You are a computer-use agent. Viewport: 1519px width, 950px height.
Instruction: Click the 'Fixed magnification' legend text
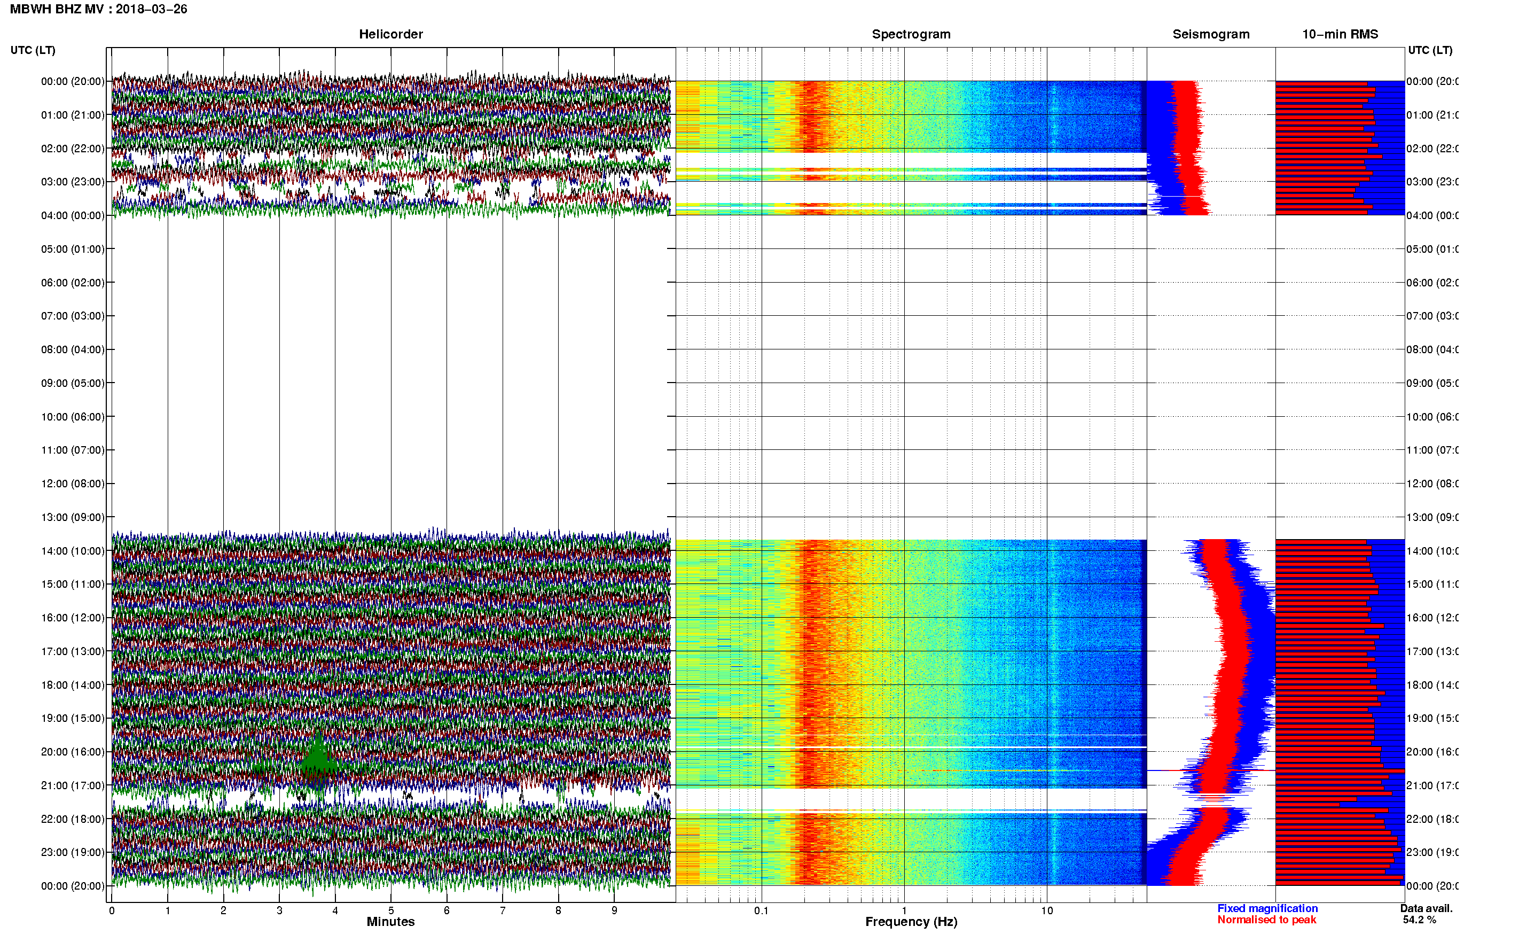click(x=1267, y=908)
